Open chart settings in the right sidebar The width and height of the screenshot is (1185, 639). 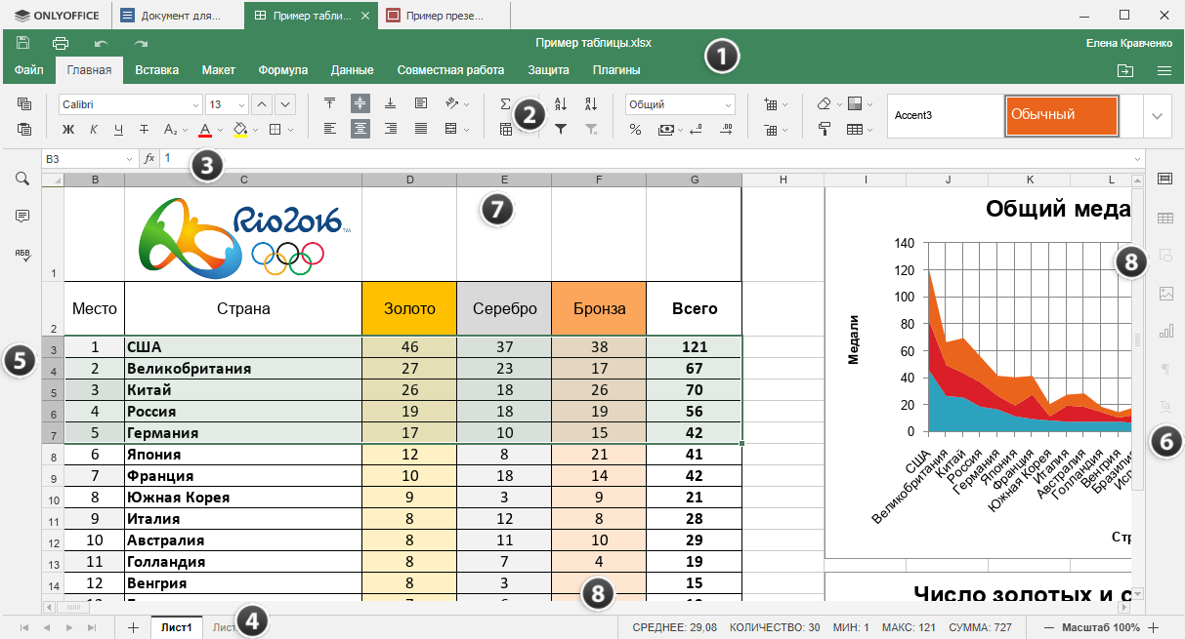coord(1164,331)
